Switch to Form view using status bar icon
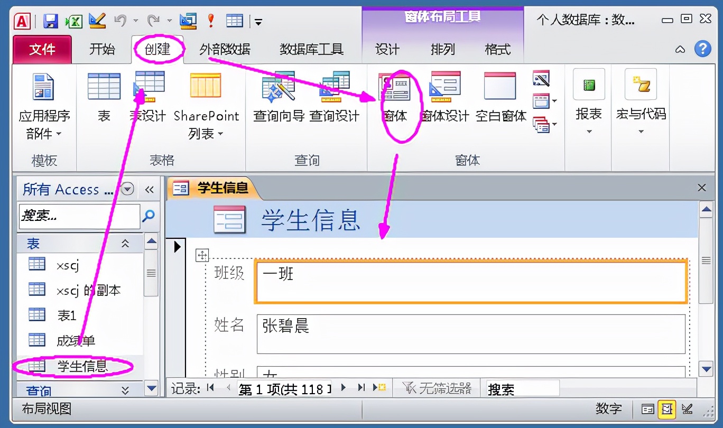The height and width of the screenshot is (428, 723). 648,408
